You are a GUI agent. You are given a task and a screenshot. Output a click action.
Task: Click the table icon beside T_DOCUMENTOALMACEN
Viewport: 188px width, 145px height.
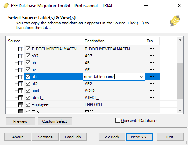[x=20, y=49]
